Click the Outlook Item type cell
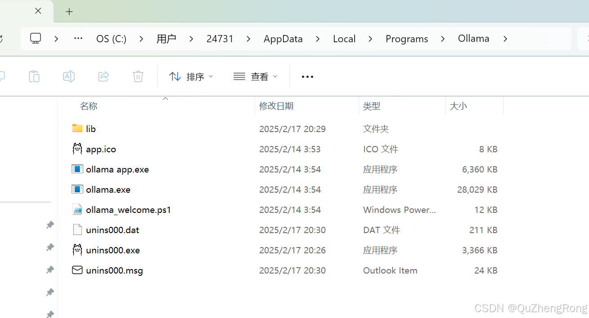Image resolution: width=589 pixels, height=318 pixels. pos(390,270)
